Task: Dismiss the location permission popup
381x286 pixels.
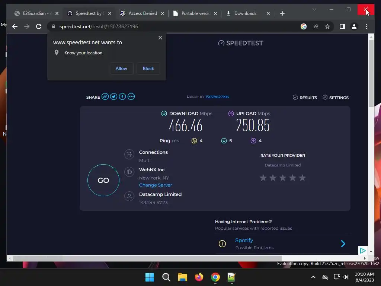Action: pos(160,38)
